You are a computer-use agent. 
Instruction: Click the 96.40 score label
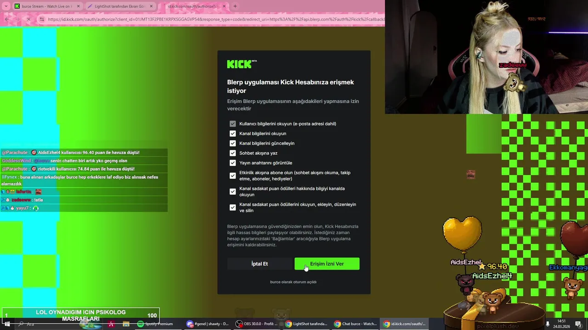pos(497,266)
